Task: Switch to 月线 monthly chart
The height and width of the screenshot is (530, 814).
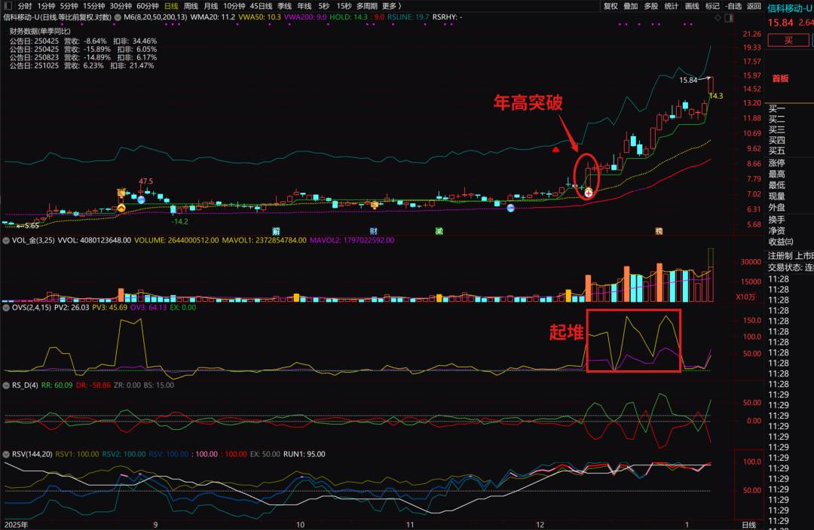Action: [x=211, y=6]
